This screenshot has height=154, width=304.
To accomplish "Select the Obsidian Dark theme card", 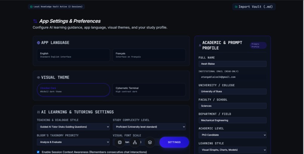I will point(73,90).
